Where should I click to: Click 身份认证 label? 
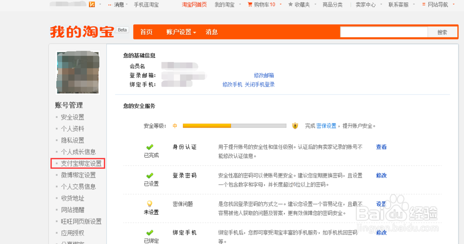[185, 147]
